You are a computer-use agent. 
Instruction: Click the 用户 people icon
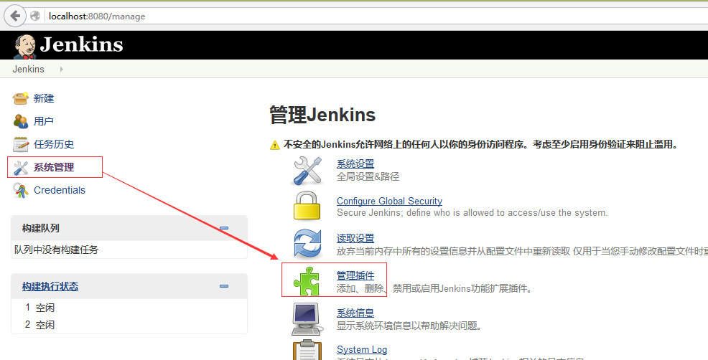point(21,121)
